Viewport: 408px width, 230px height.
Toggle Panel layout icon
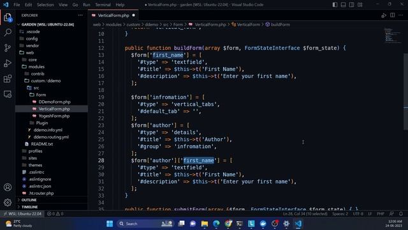tap(343, 4)
